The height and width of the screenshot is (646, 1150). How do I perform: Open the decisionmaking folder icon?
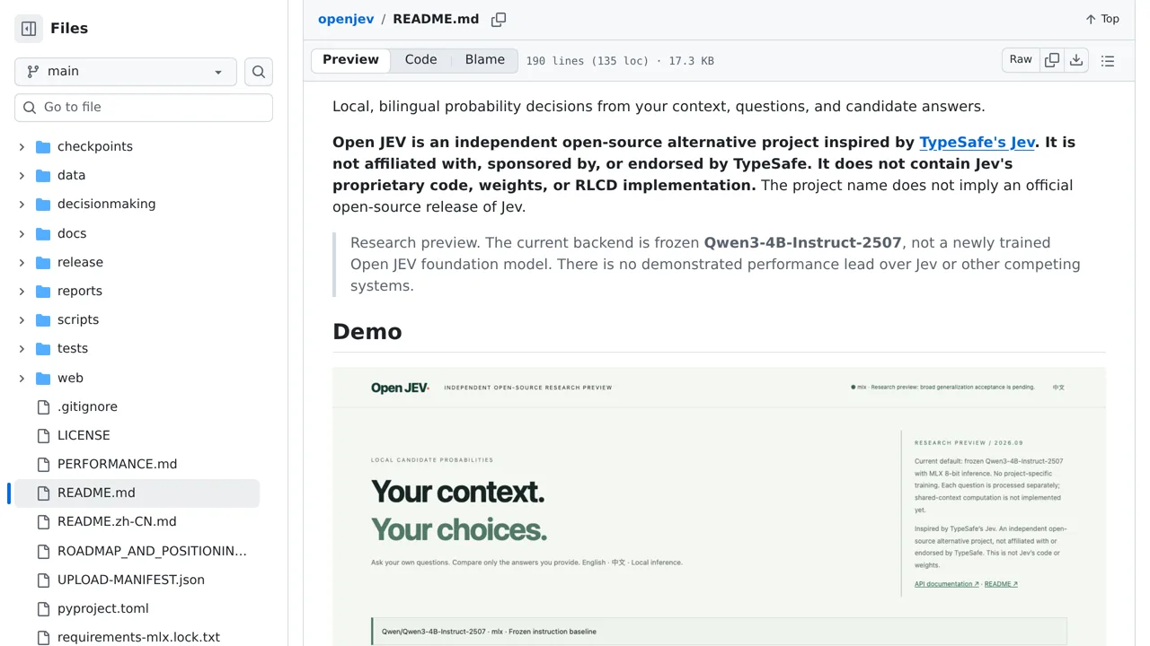(43, 204)
